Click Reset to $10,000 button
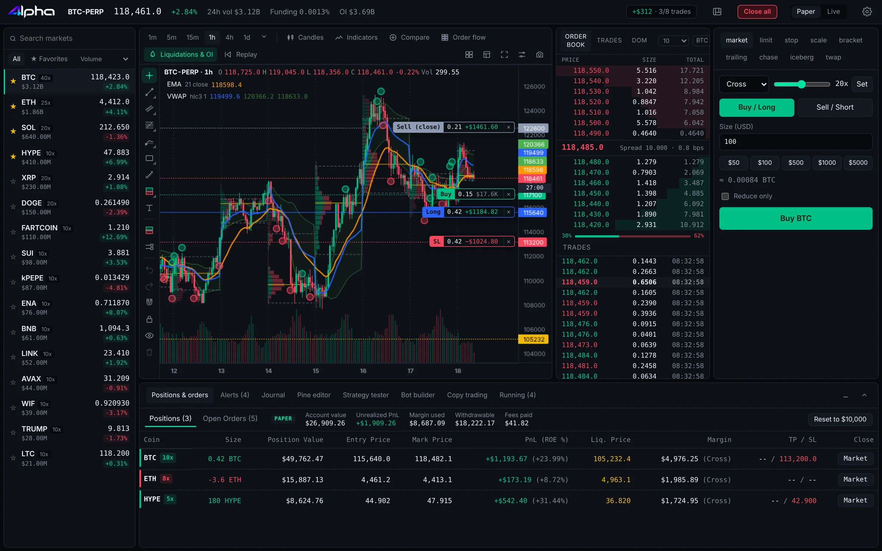Image resolution: width=882 pixels, height=551 pixels. coord(840,419)
